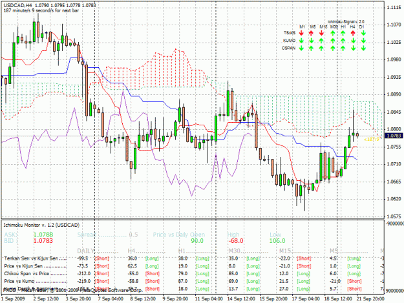
Task: Click the DAILY column header
Action: 86,251
